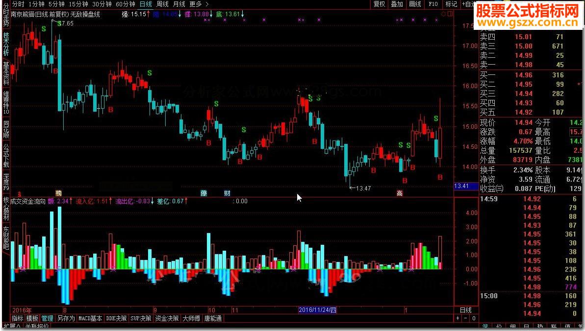Image resolution: width=585 pixels, height=331 pixels.
Task: Click the 总量 value 157537
Action: 520,151
